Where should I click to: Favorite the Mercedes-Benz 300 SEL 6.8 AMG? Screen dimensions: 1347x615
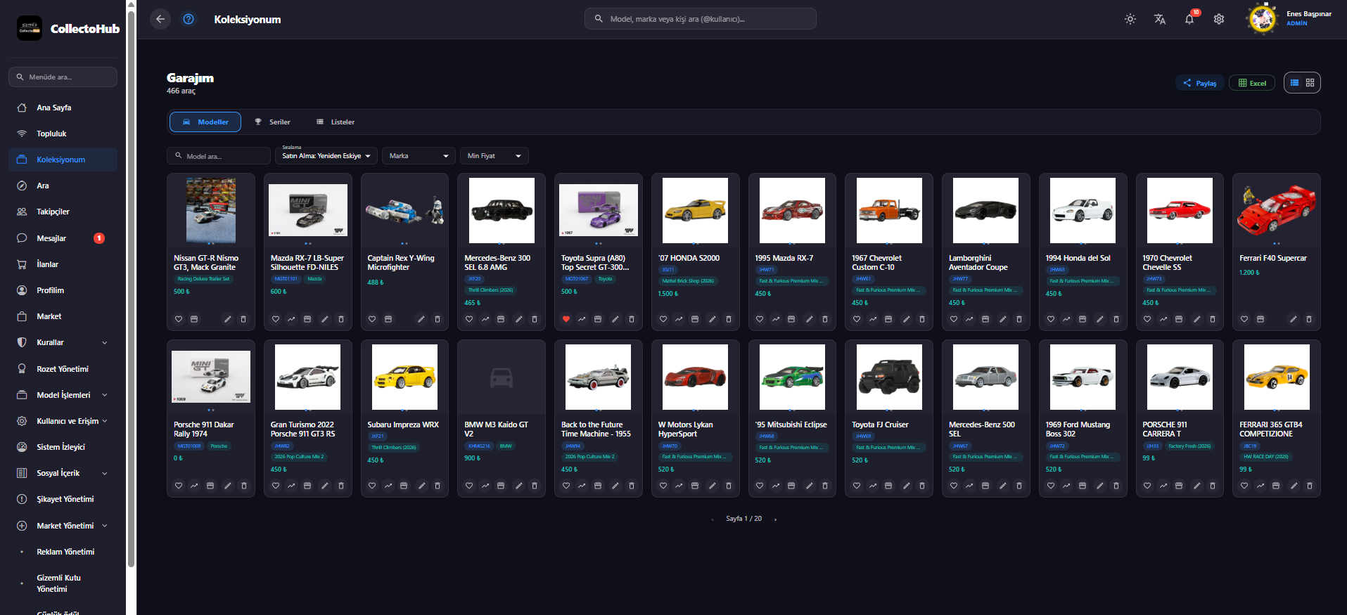pos(469,319)
